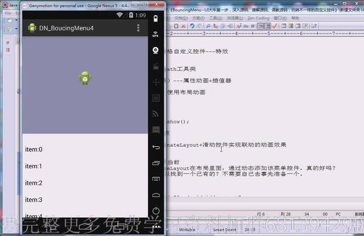This screenshot has width=364, height=236.
Task: Click the '行 6' status bar entry
Action: tap(261, 214)
